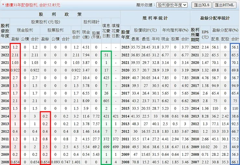The image size is (240, 165).
Task: Click the 70.8 highest price for 2008
Action: point(136,162)
